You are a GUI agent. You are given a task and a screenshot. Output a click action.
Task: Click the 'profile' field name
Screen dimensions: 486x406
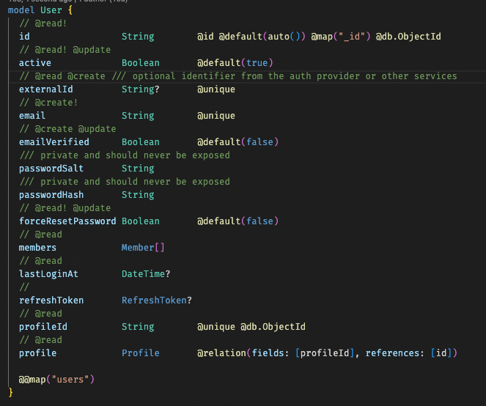click(x=38, y=353)
